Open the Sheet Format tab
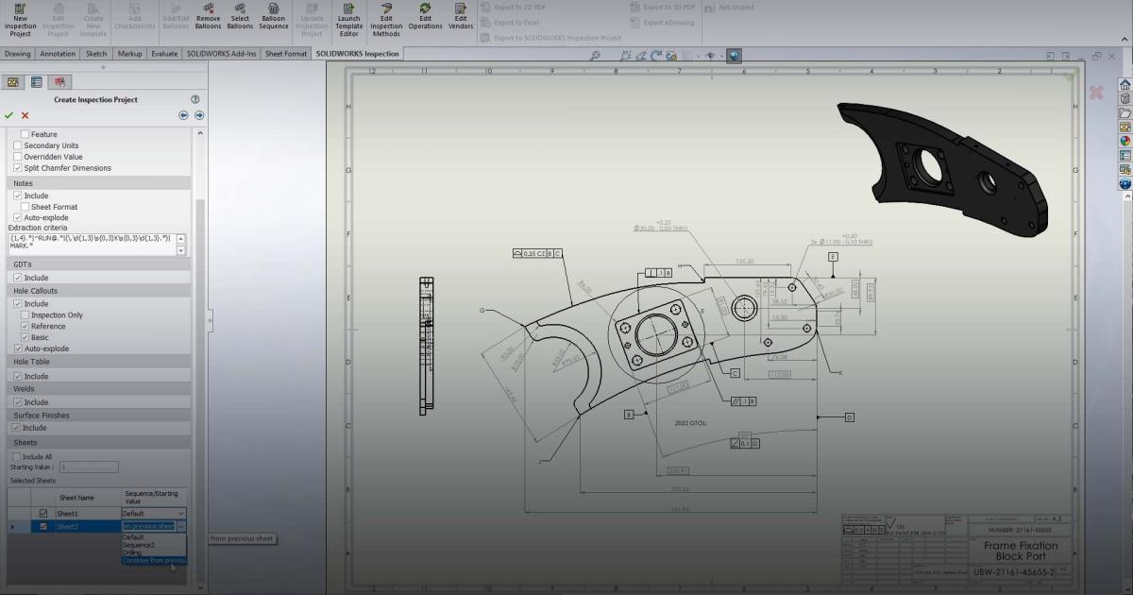Viewport: 1133px width, 595px height. click(286, 54)
